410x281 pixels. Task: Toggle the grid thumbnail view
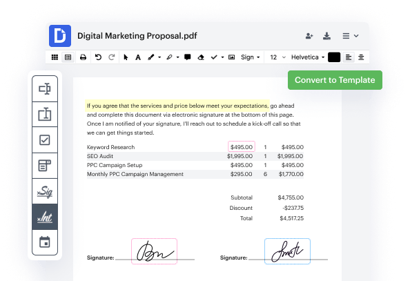(55, 57)
